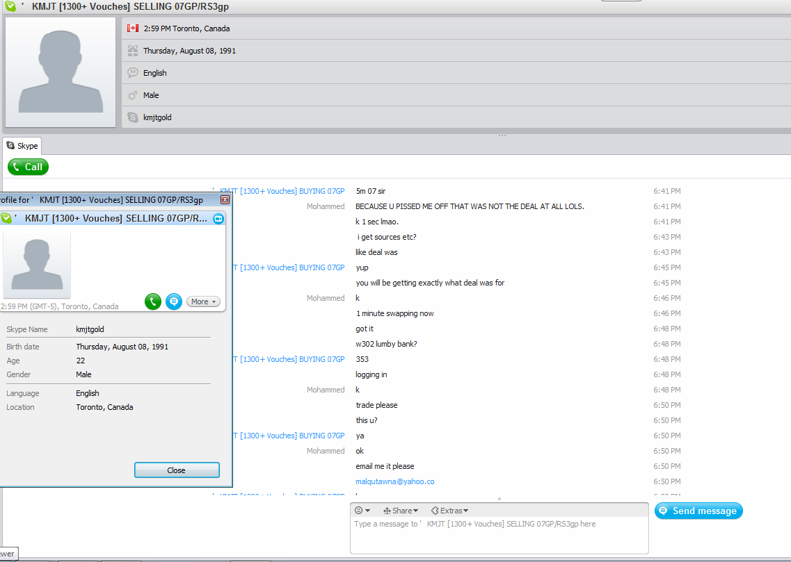The height and width of the screenshot is (562, 791).
Task: Click the message 'w302 lumby bank?'
Action: point(386,344)
